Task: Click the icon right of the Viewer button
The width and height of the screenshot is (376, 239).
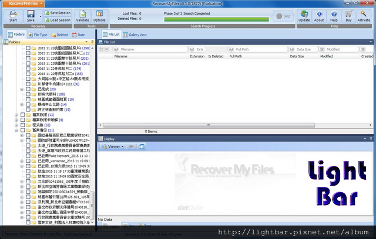Action: point(131,146)
